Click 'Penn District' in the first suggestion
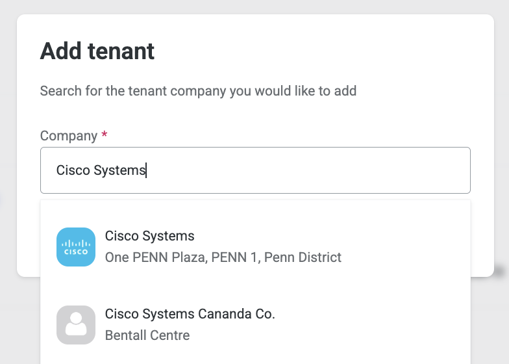Image resolution: width=509 pixels, height=364 pixels. pos(303,257)
